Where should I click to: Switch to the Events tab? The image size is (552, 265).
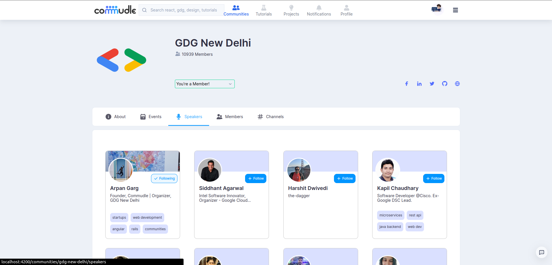tap(151, 117)
